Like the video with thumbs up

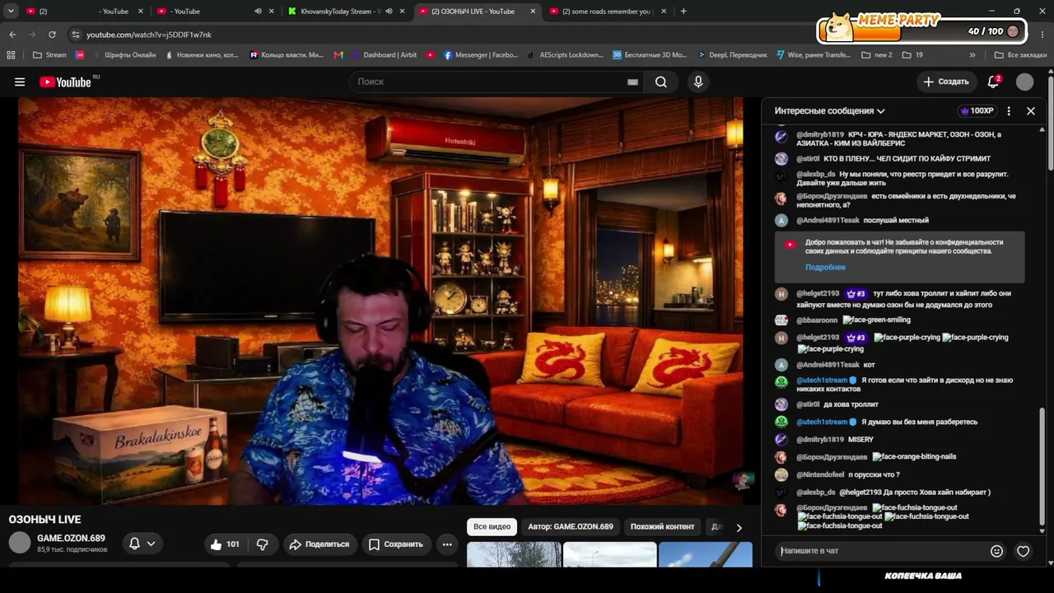(x=224, y=544)
